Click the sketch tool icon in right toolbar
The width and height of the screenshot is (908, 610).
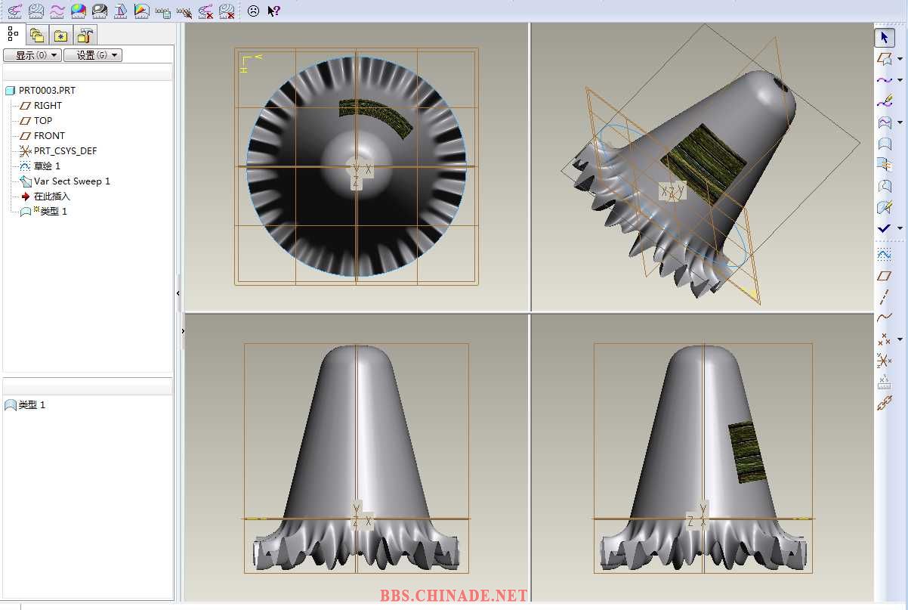coord(884,255)
